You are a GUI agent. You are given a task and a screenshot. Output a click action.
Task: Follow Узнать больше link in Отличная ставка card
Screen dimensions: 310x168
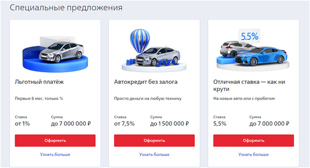pos(254,154)
